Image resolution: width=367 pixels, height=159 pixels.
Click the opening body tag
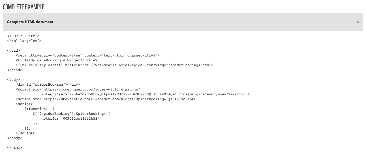14,80
